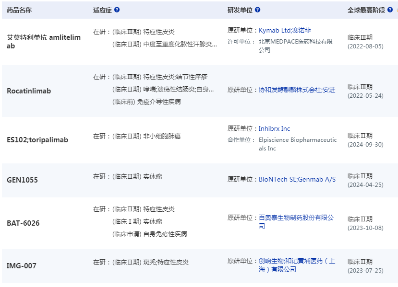Click 哮喘;溃疡性结肠炎 indication text
The width and height of the screenshot is (398, 287).
click(x=179, y=89)
